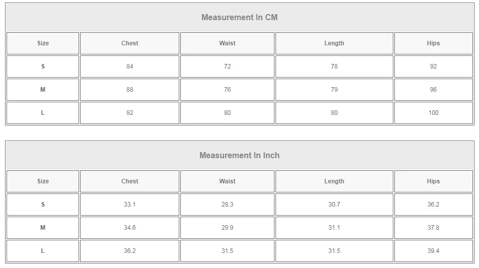Viewport: 479px width, 268px height.
Task: Click the hips value 37.8 in inches
Action: (433, 228)
